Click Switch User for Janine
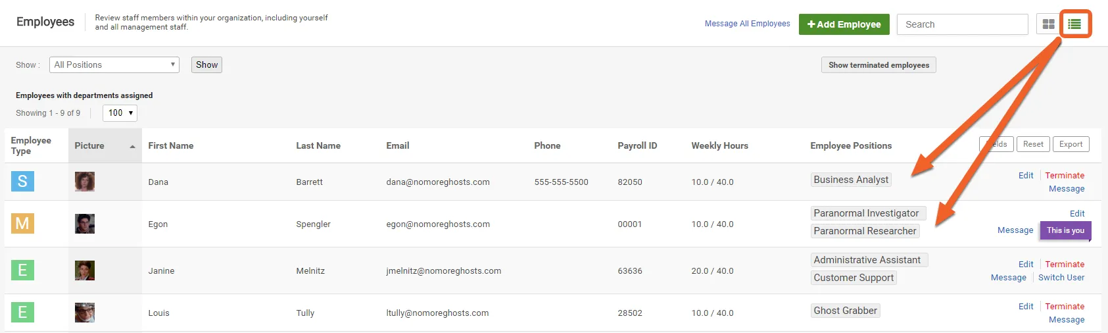Viewport: 1108px width, 333px height. [x=1061, y=277]
